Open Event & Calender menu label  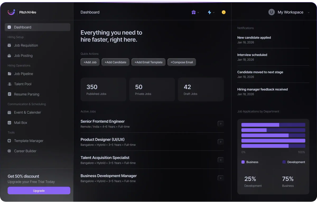[27, 112]
